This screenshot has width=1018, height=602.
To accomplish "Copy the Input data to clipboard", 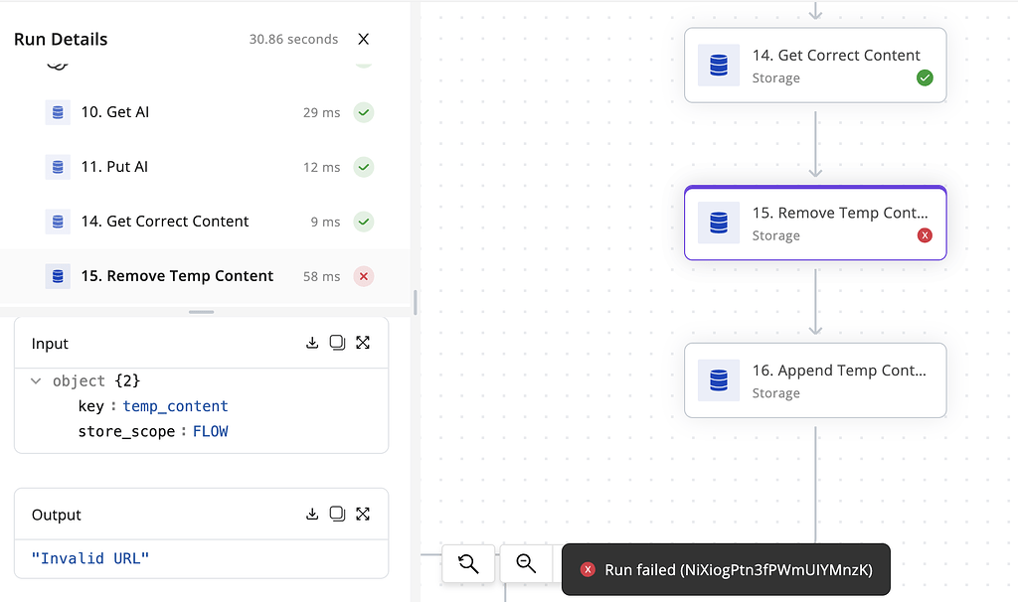I will [x=337, y=343].
